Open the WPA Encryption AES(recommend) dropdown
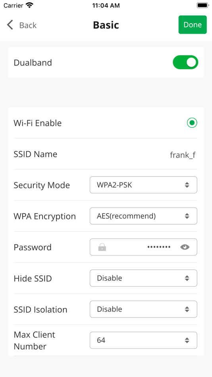The image size is (212, 377). (x=143, y=216)
